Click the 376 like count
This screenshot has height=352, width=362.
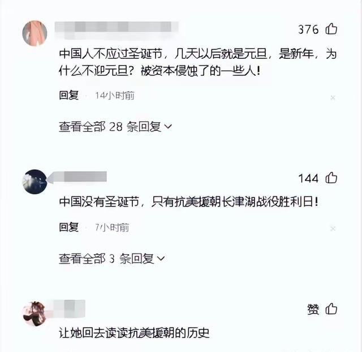coord(308,29)
